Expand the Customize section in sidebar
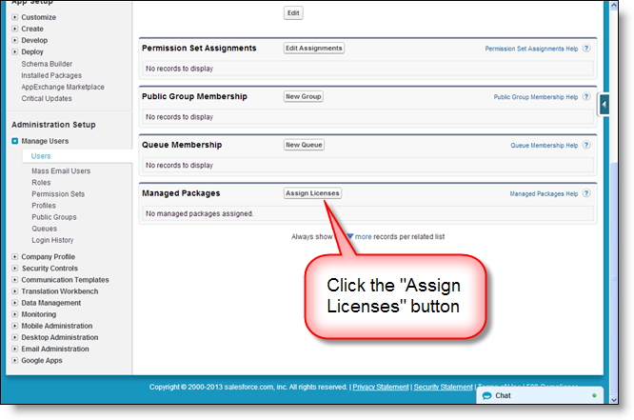 click(15, 17)
